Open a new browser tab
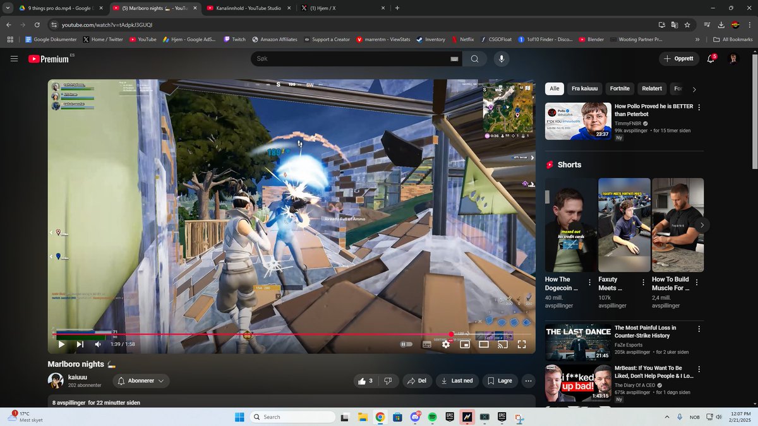The image size is (758, 426). click(x=397, y=8)
